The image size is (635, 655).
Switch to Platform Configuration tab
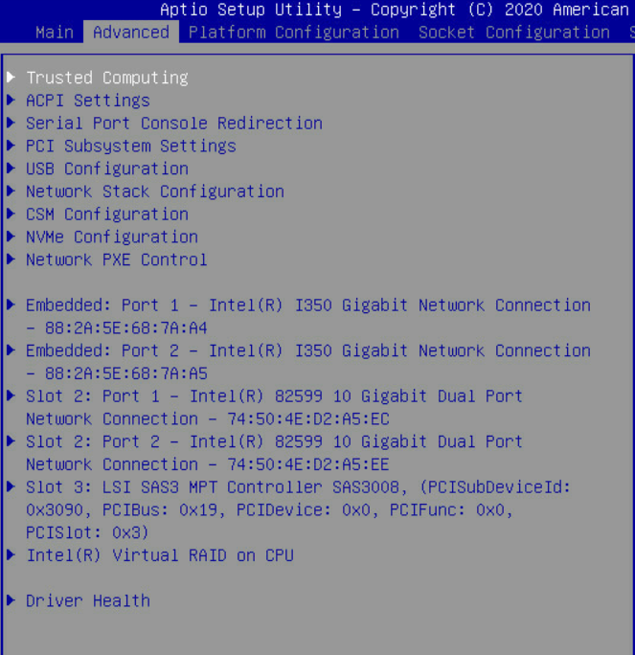[x=293, y=32]
